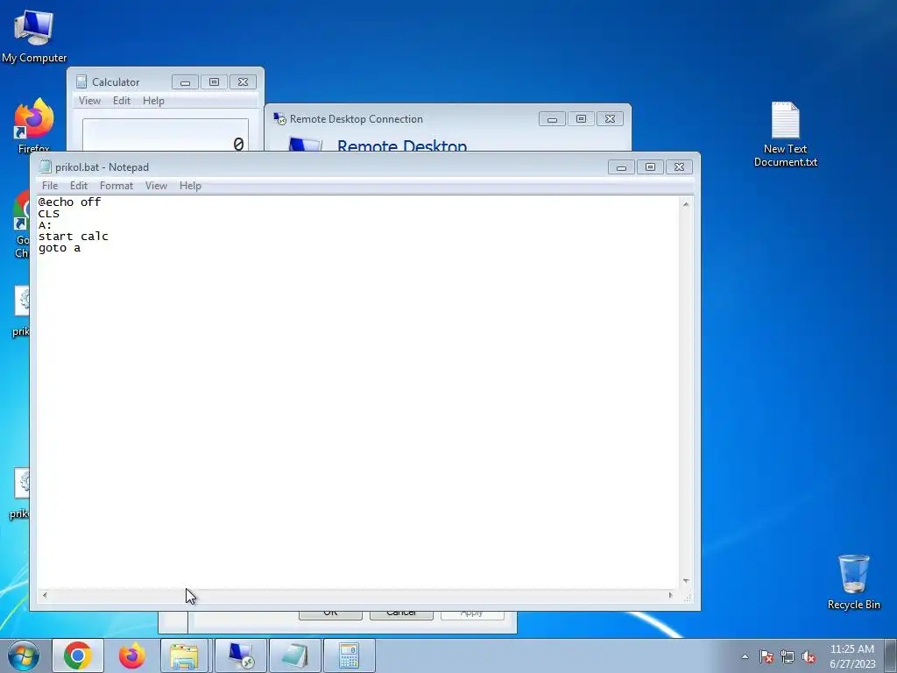Launch Chrome from the taskbar

click(x=78, y=655)
